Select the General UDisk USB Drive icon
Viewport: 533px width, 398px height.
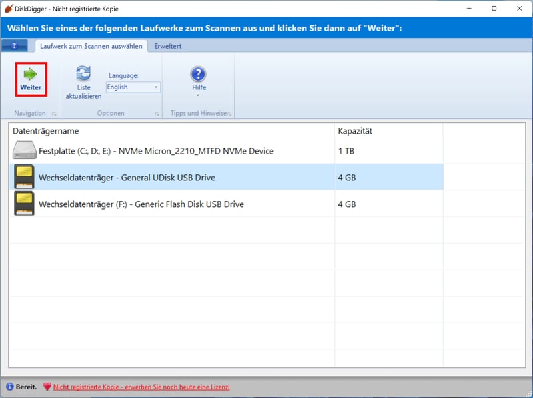(23, 178)
